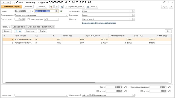Open Контрагент Гарант dropdown arrow
The height and width of the screenshot is (98, 175).
pos(131,15)
